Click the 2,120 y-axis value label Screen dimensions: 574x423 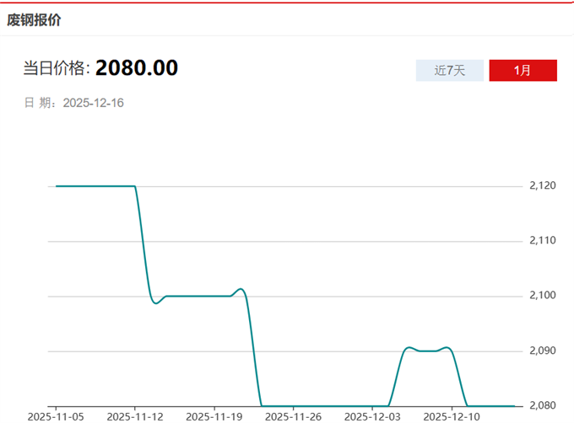544,186
